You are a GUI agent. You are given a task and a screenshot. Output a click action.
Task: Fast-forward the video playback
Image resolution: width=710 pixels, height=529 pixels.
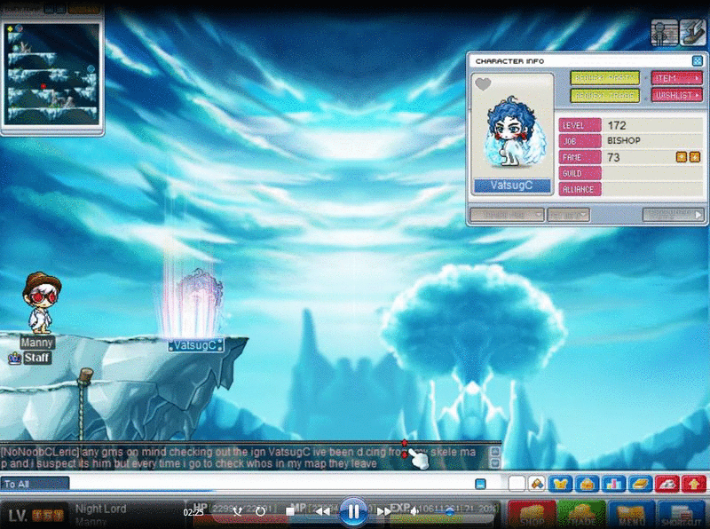tap(383, 512)
